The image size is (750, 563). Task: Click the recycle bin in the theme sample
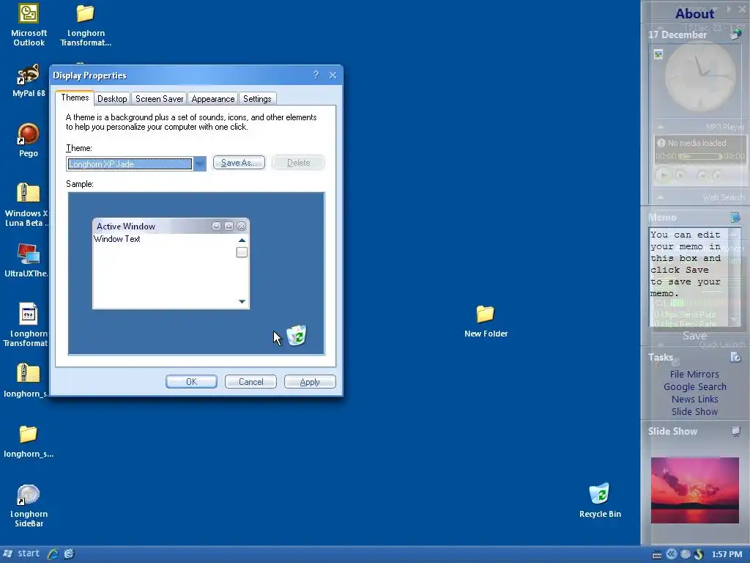coord(297,335)
